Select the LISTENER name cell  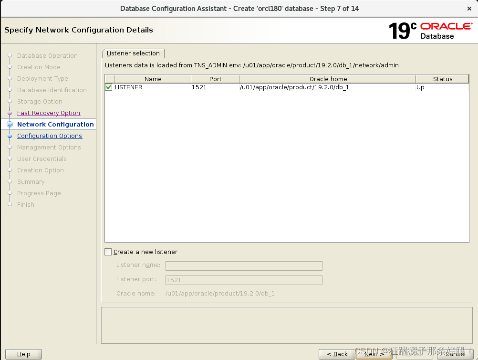pyautogui.click(x=153, y=87)
